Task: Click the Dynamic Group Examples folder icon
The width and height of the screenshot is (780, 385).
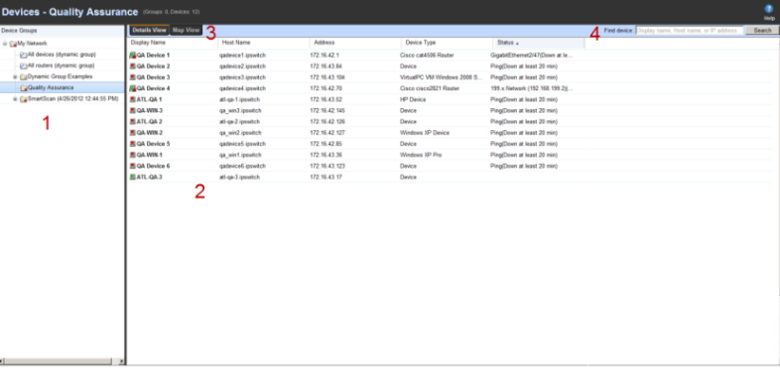Action: click(x=24, y=77)
